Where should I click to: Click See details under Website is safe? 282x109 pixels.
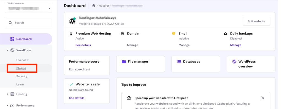tap(77, 98)
